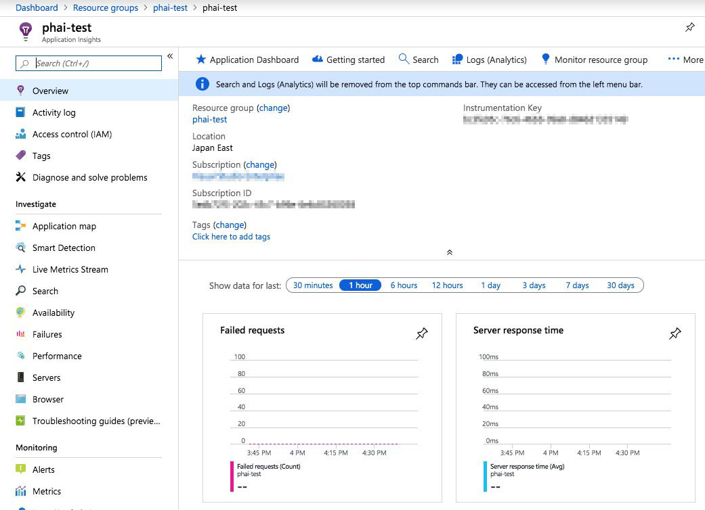Image resolution: width=705 pixels, height=510 pixels.
Task: Click the purple Tags icon
Action: tap(20, 156)
